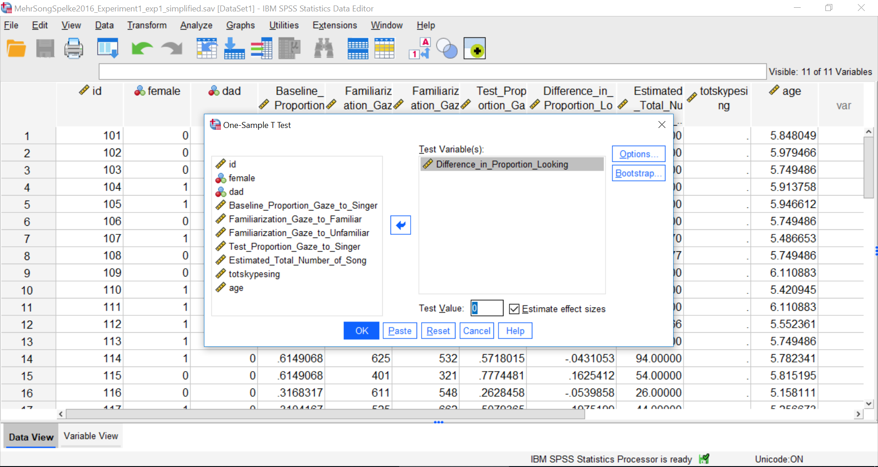Screen dimensions: 878x467
Task: Move variable with blue arrow button
Action: [x=401, y=225]
